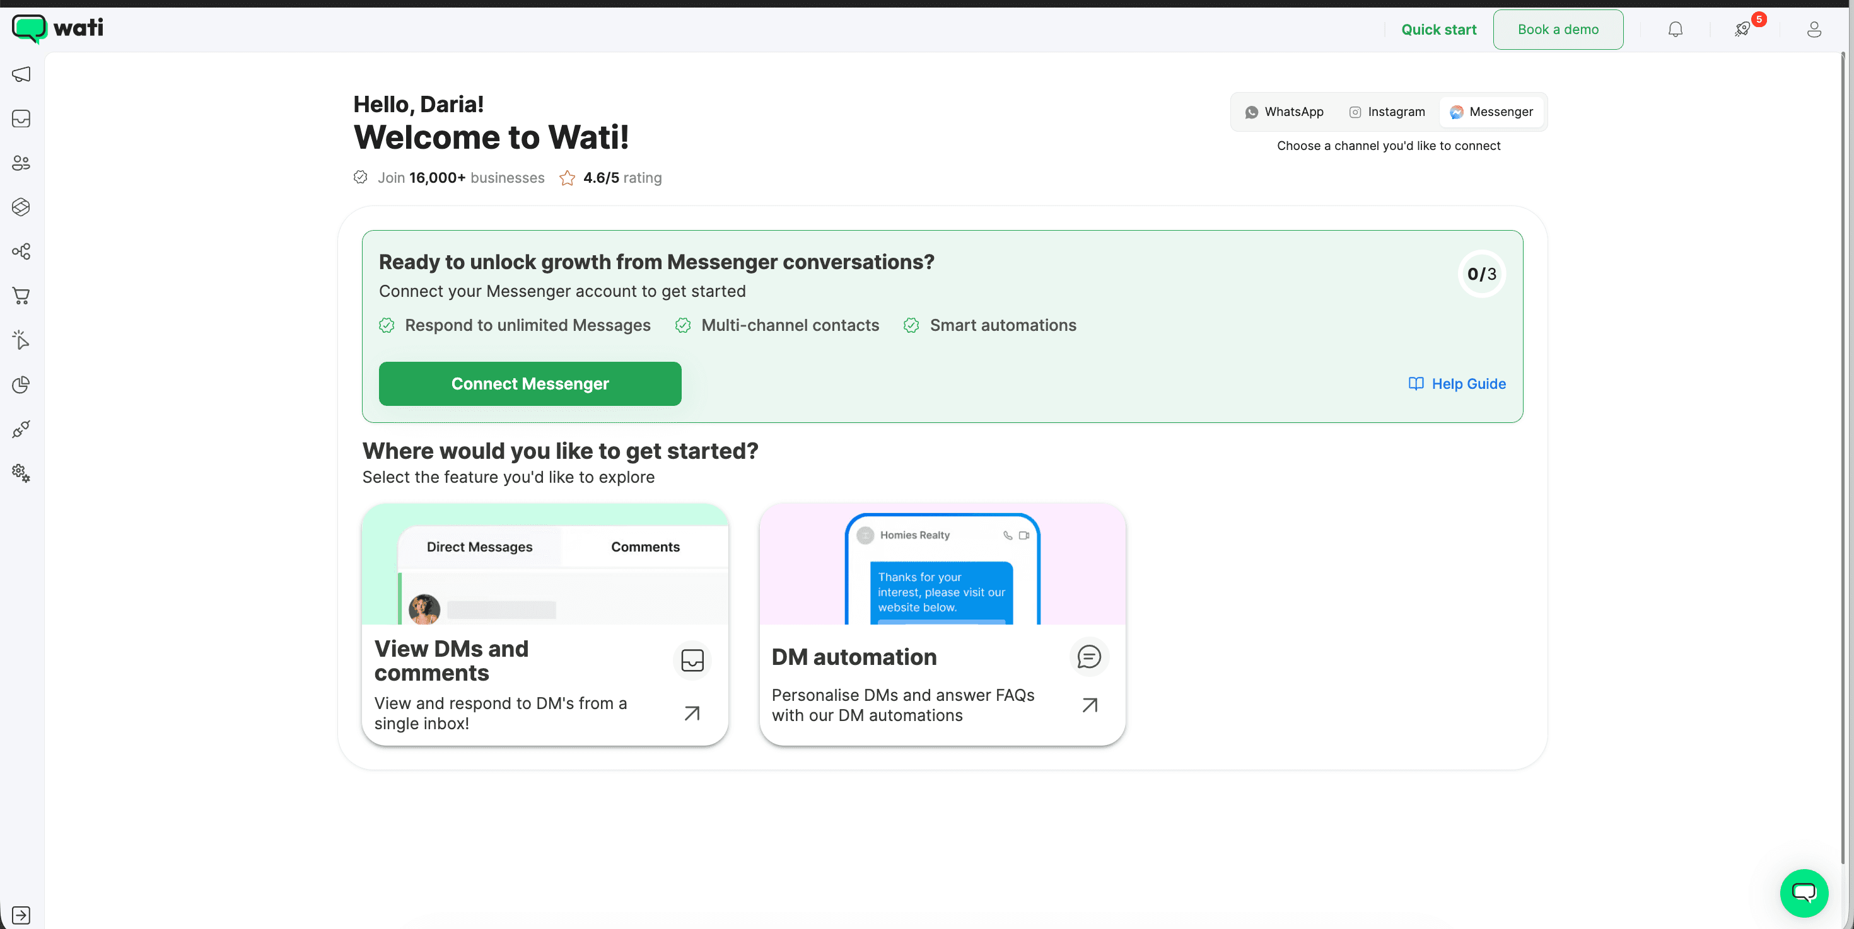Open the Integrations plug icon in sidebar
Screen dimensions: 1854x929
coord(21,429)
